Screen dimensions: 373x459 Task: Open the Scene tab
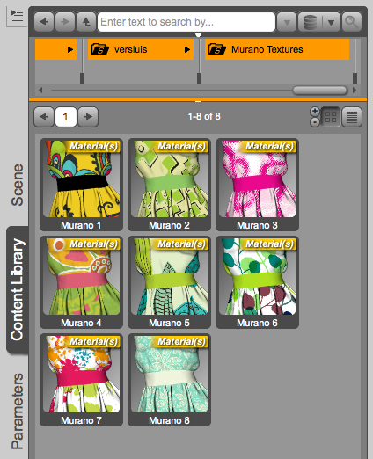coord(17,185)
